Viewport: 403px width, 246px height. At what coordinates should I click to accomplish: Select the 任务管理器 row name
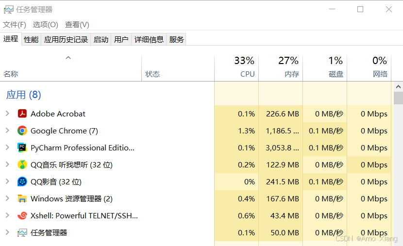click(x=49, y=232)
